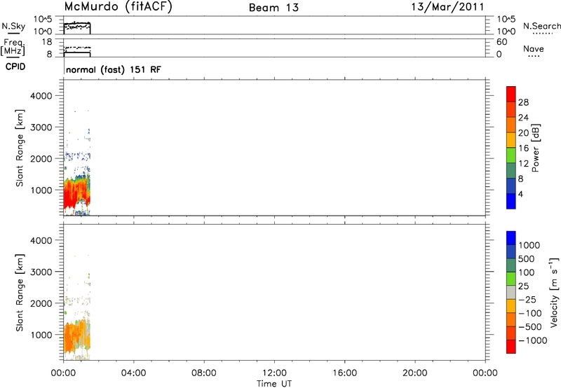
Task: Click the 4000 tick on power panel axis
Action: [x=41, y=96]
